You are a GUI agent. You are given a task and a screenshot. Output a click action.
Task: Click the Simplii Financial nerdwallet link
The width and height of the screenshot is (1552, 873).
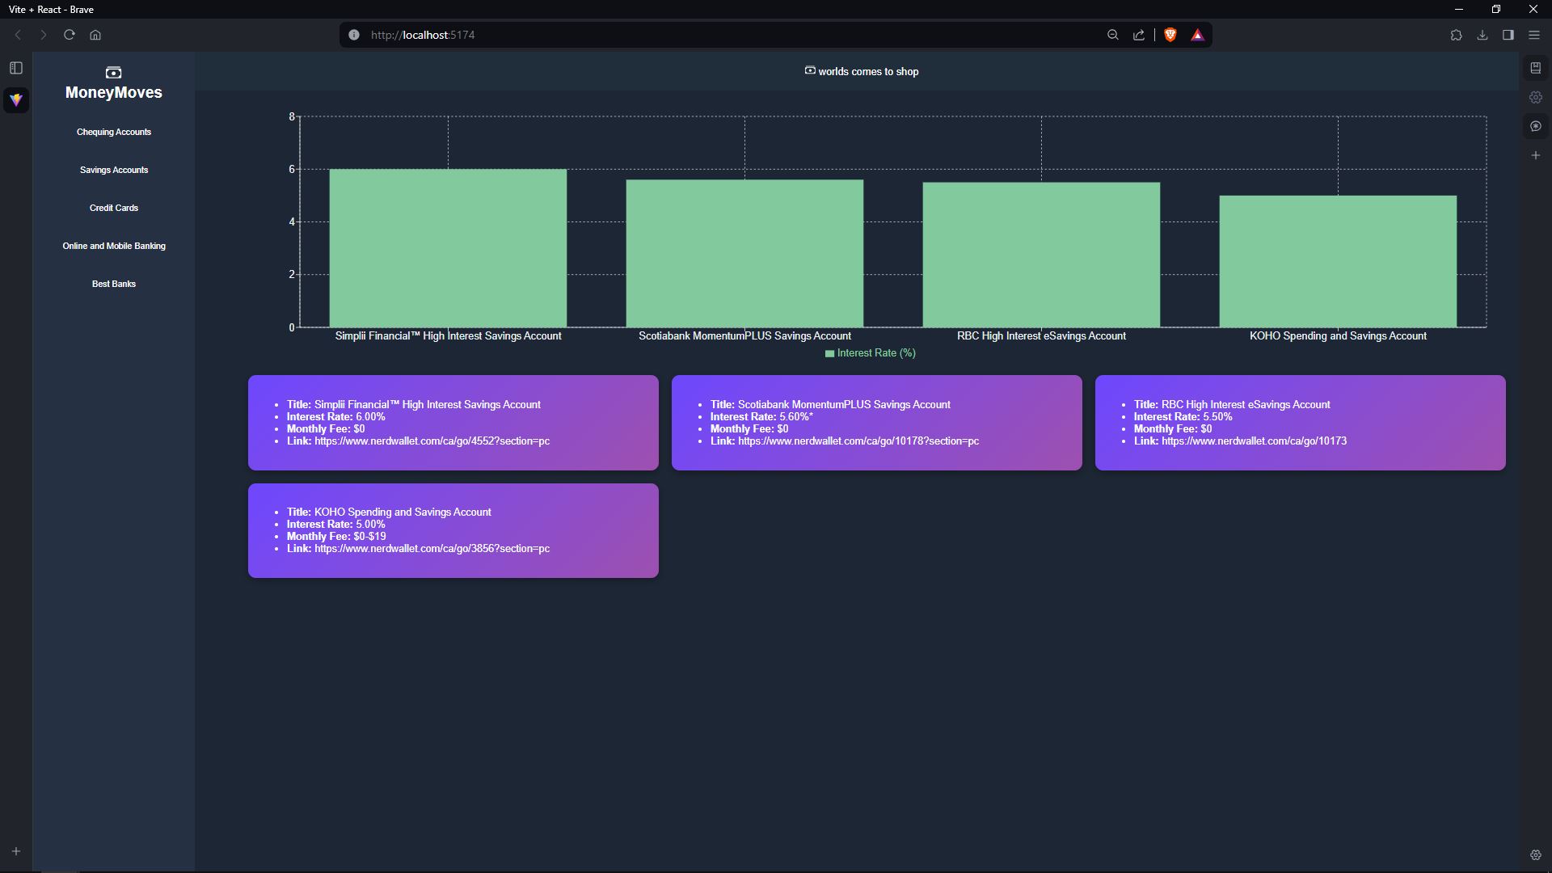click(x=432, y=441)
